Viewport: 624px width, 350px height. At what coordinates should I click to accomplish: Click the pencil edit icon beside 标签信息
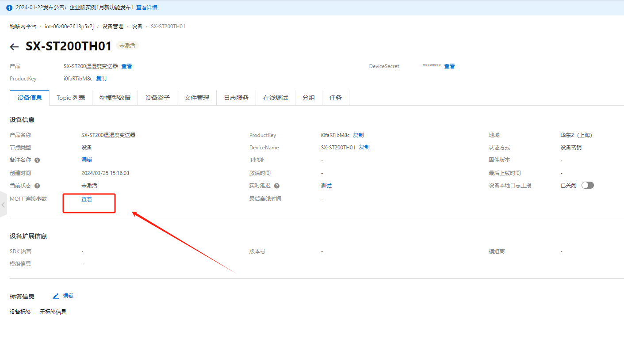coord(56,296)
